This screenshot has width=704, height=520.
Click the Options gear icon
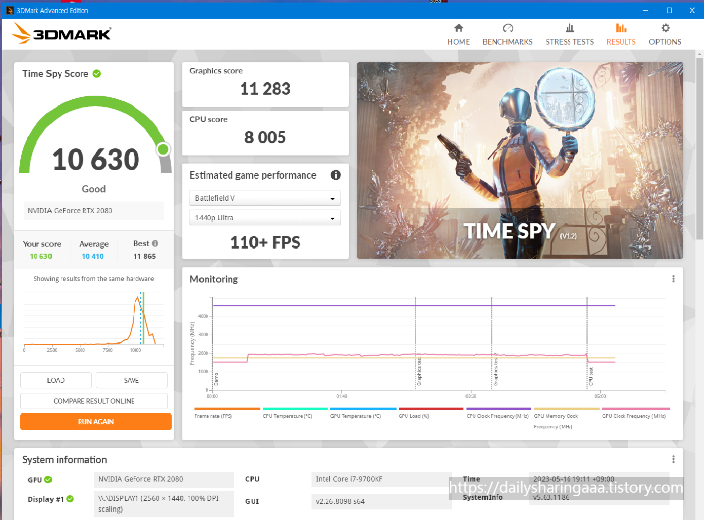(665, 28)
